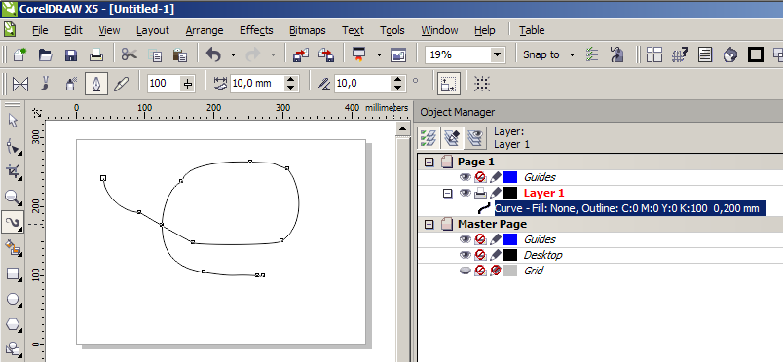Image resolution: width=783 pixels, height=362 pixels.
Task: Undo the last action with the Undo arrow
Action: click(x=213, y=54)
